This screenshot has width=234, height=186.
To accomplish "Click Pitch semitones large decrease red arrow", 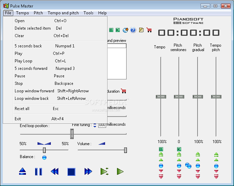I will (x=179, y=176).
